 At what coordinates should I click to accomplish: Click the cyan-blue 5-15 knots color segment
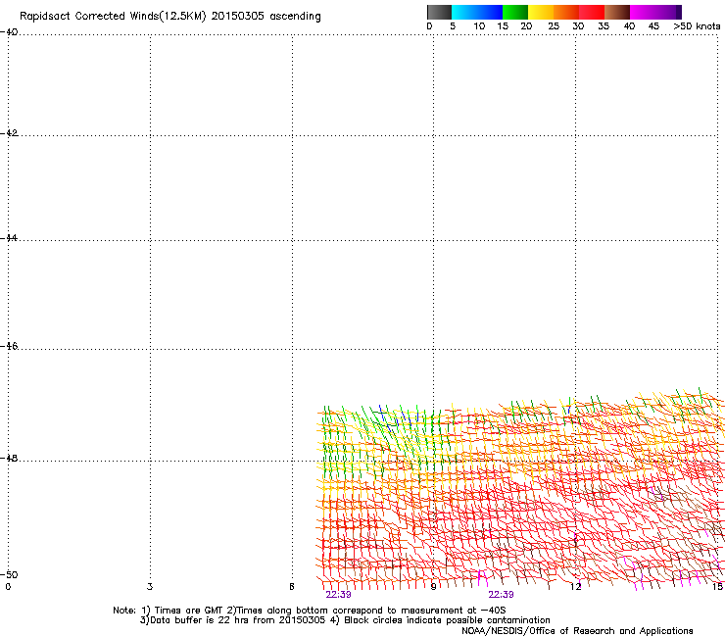coord(477,12)
